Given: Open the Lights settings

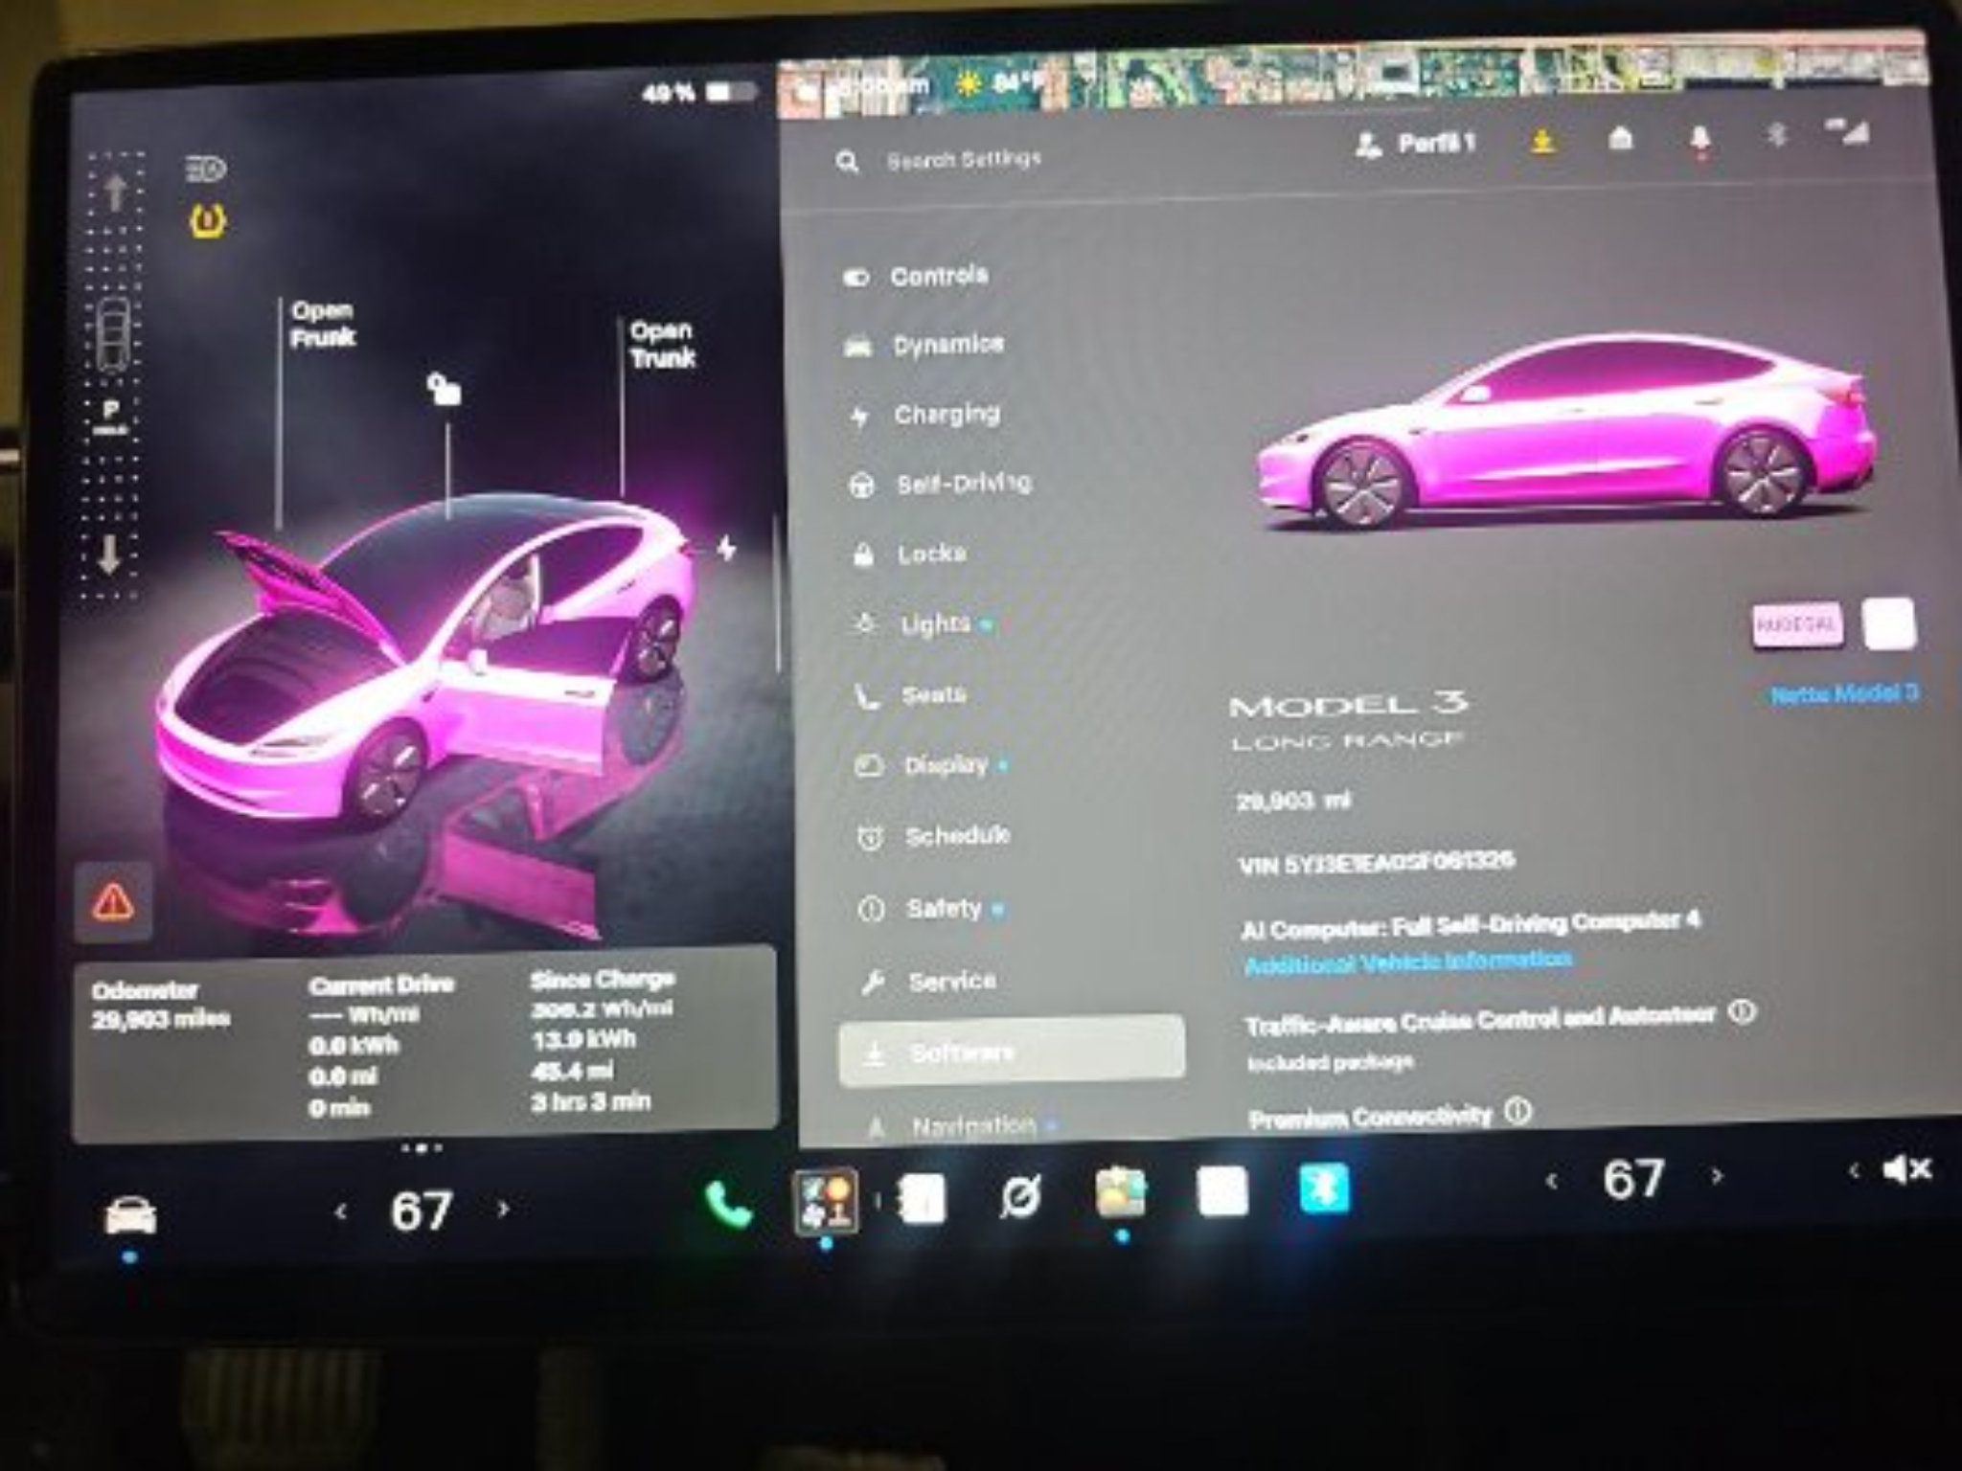Looking at the screenshot, I should [922, 625].
